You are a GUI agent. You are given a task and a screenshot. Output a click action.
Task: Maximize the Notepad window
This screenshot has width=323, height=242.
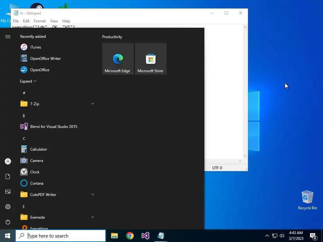pyautogui.click(x=226, y=13)
